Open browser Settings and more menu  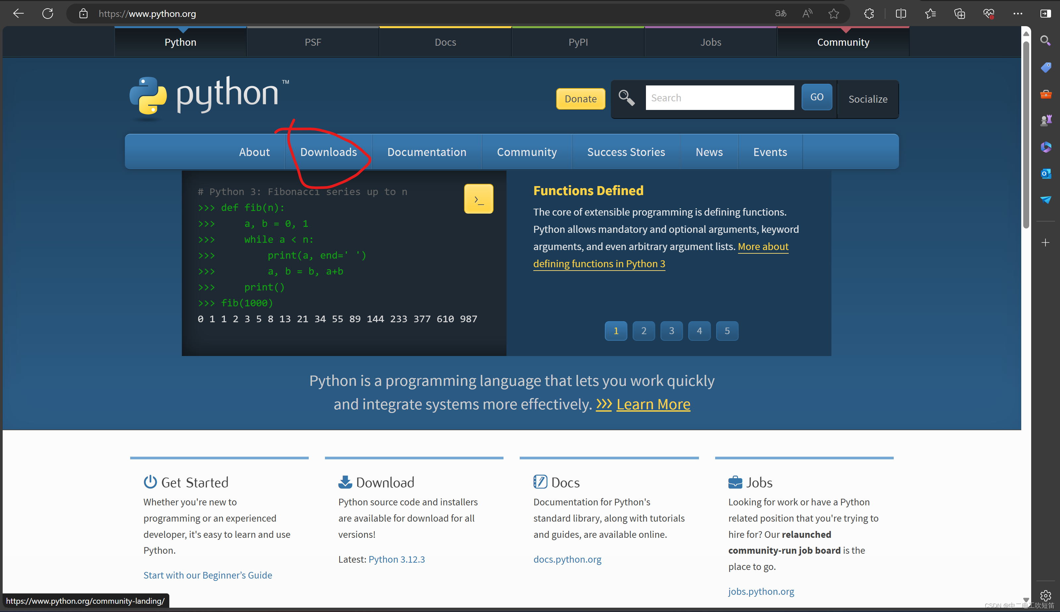[x=1018, y=14]
